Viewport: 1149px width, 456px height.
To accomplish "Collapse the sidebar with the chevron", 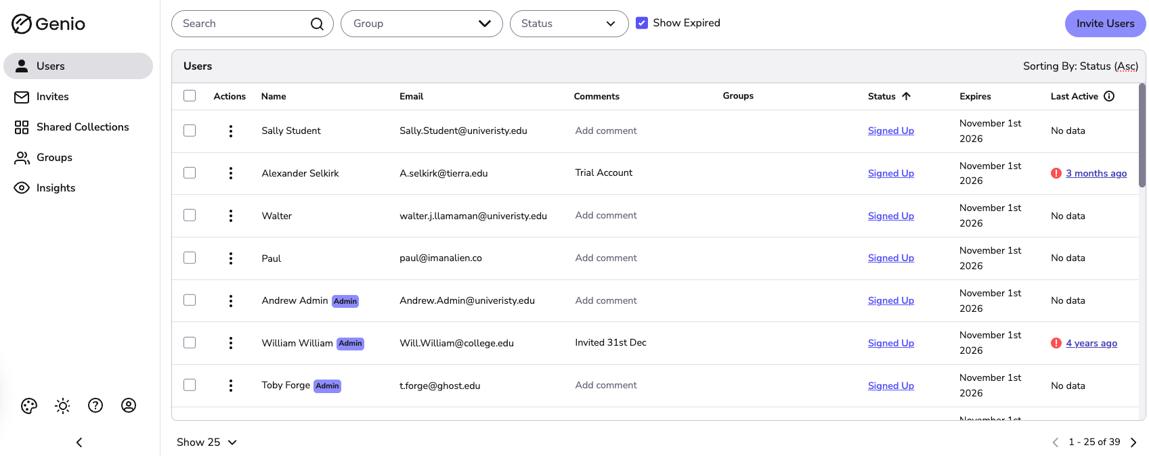I will point(79,442).
